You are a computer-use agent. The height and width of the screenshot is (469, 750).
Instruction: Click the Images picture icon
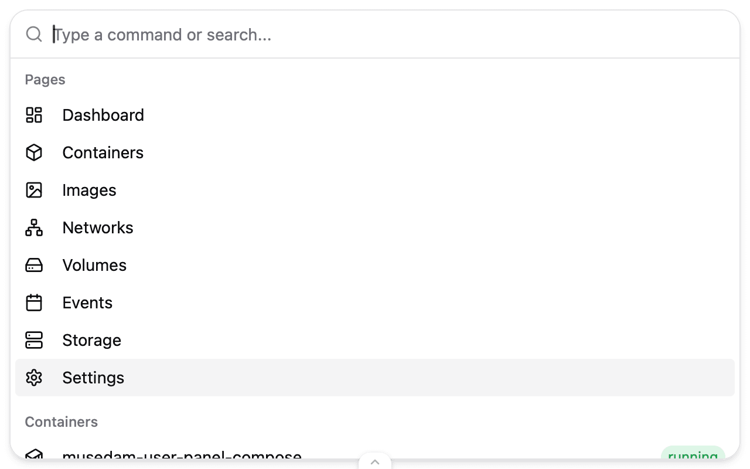(34, 190)
